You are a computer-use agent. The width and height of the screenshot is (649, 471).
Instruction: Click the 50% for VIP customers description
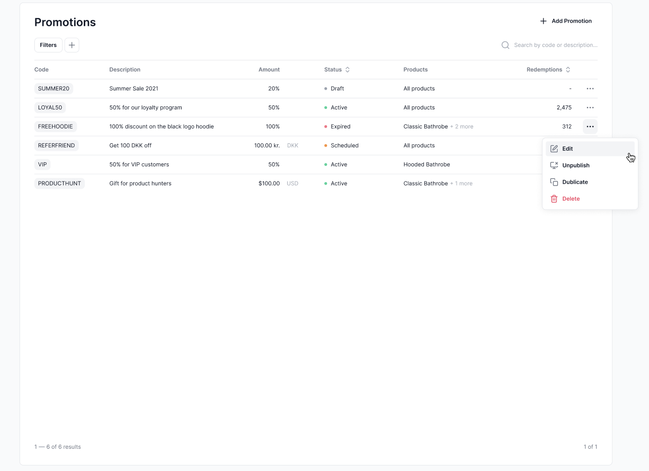click(139, 164)
